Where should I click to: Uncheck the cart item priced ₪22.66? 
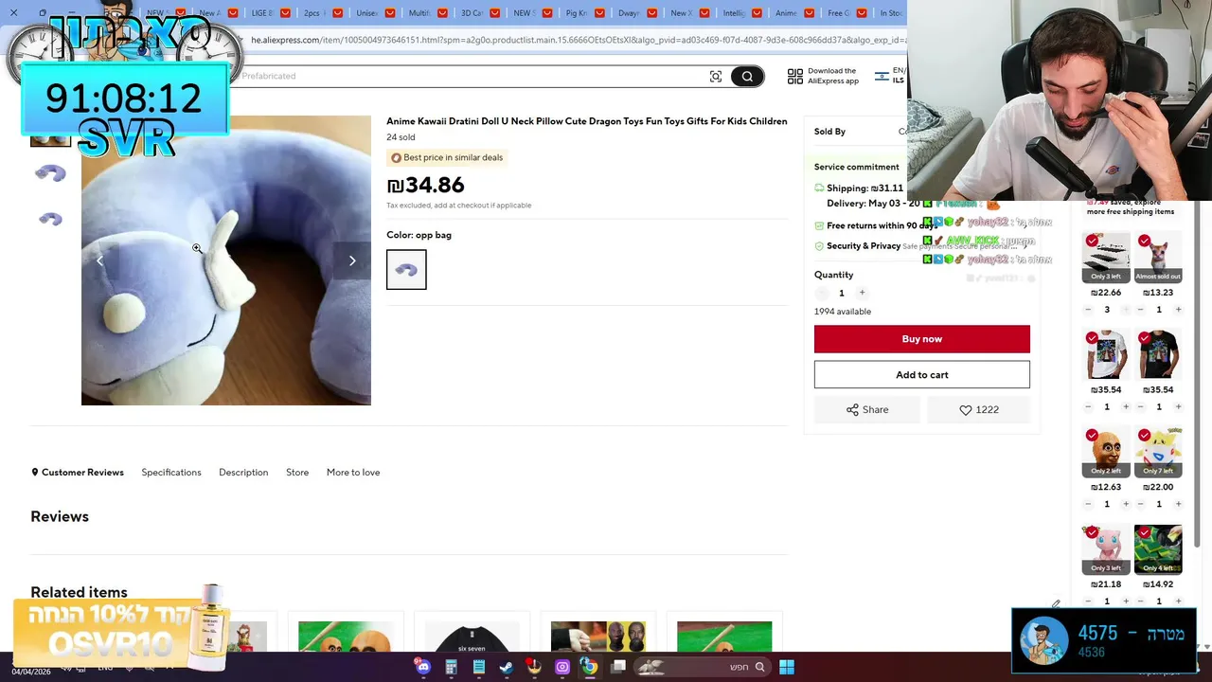[1092, 242]
